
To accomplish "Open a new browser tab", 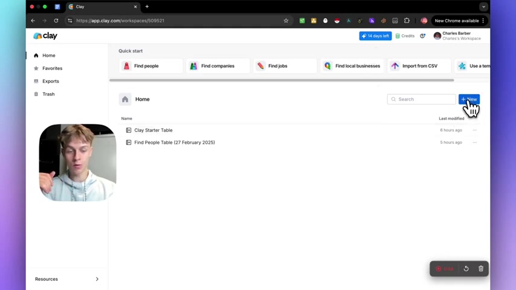I will coord(147,7).
